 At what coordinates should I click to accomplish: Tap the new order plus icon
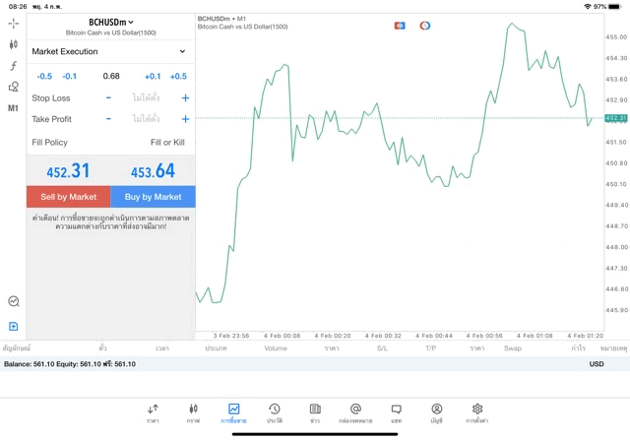[13, 326]
